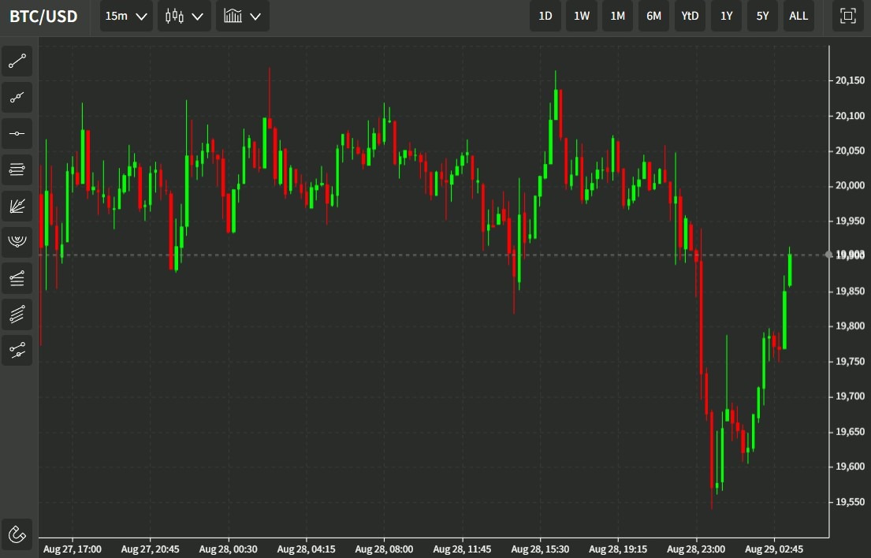Display ALL available price history
This screenshot has height=558, width=871.
pyautogui.click(x=798, y=17)
